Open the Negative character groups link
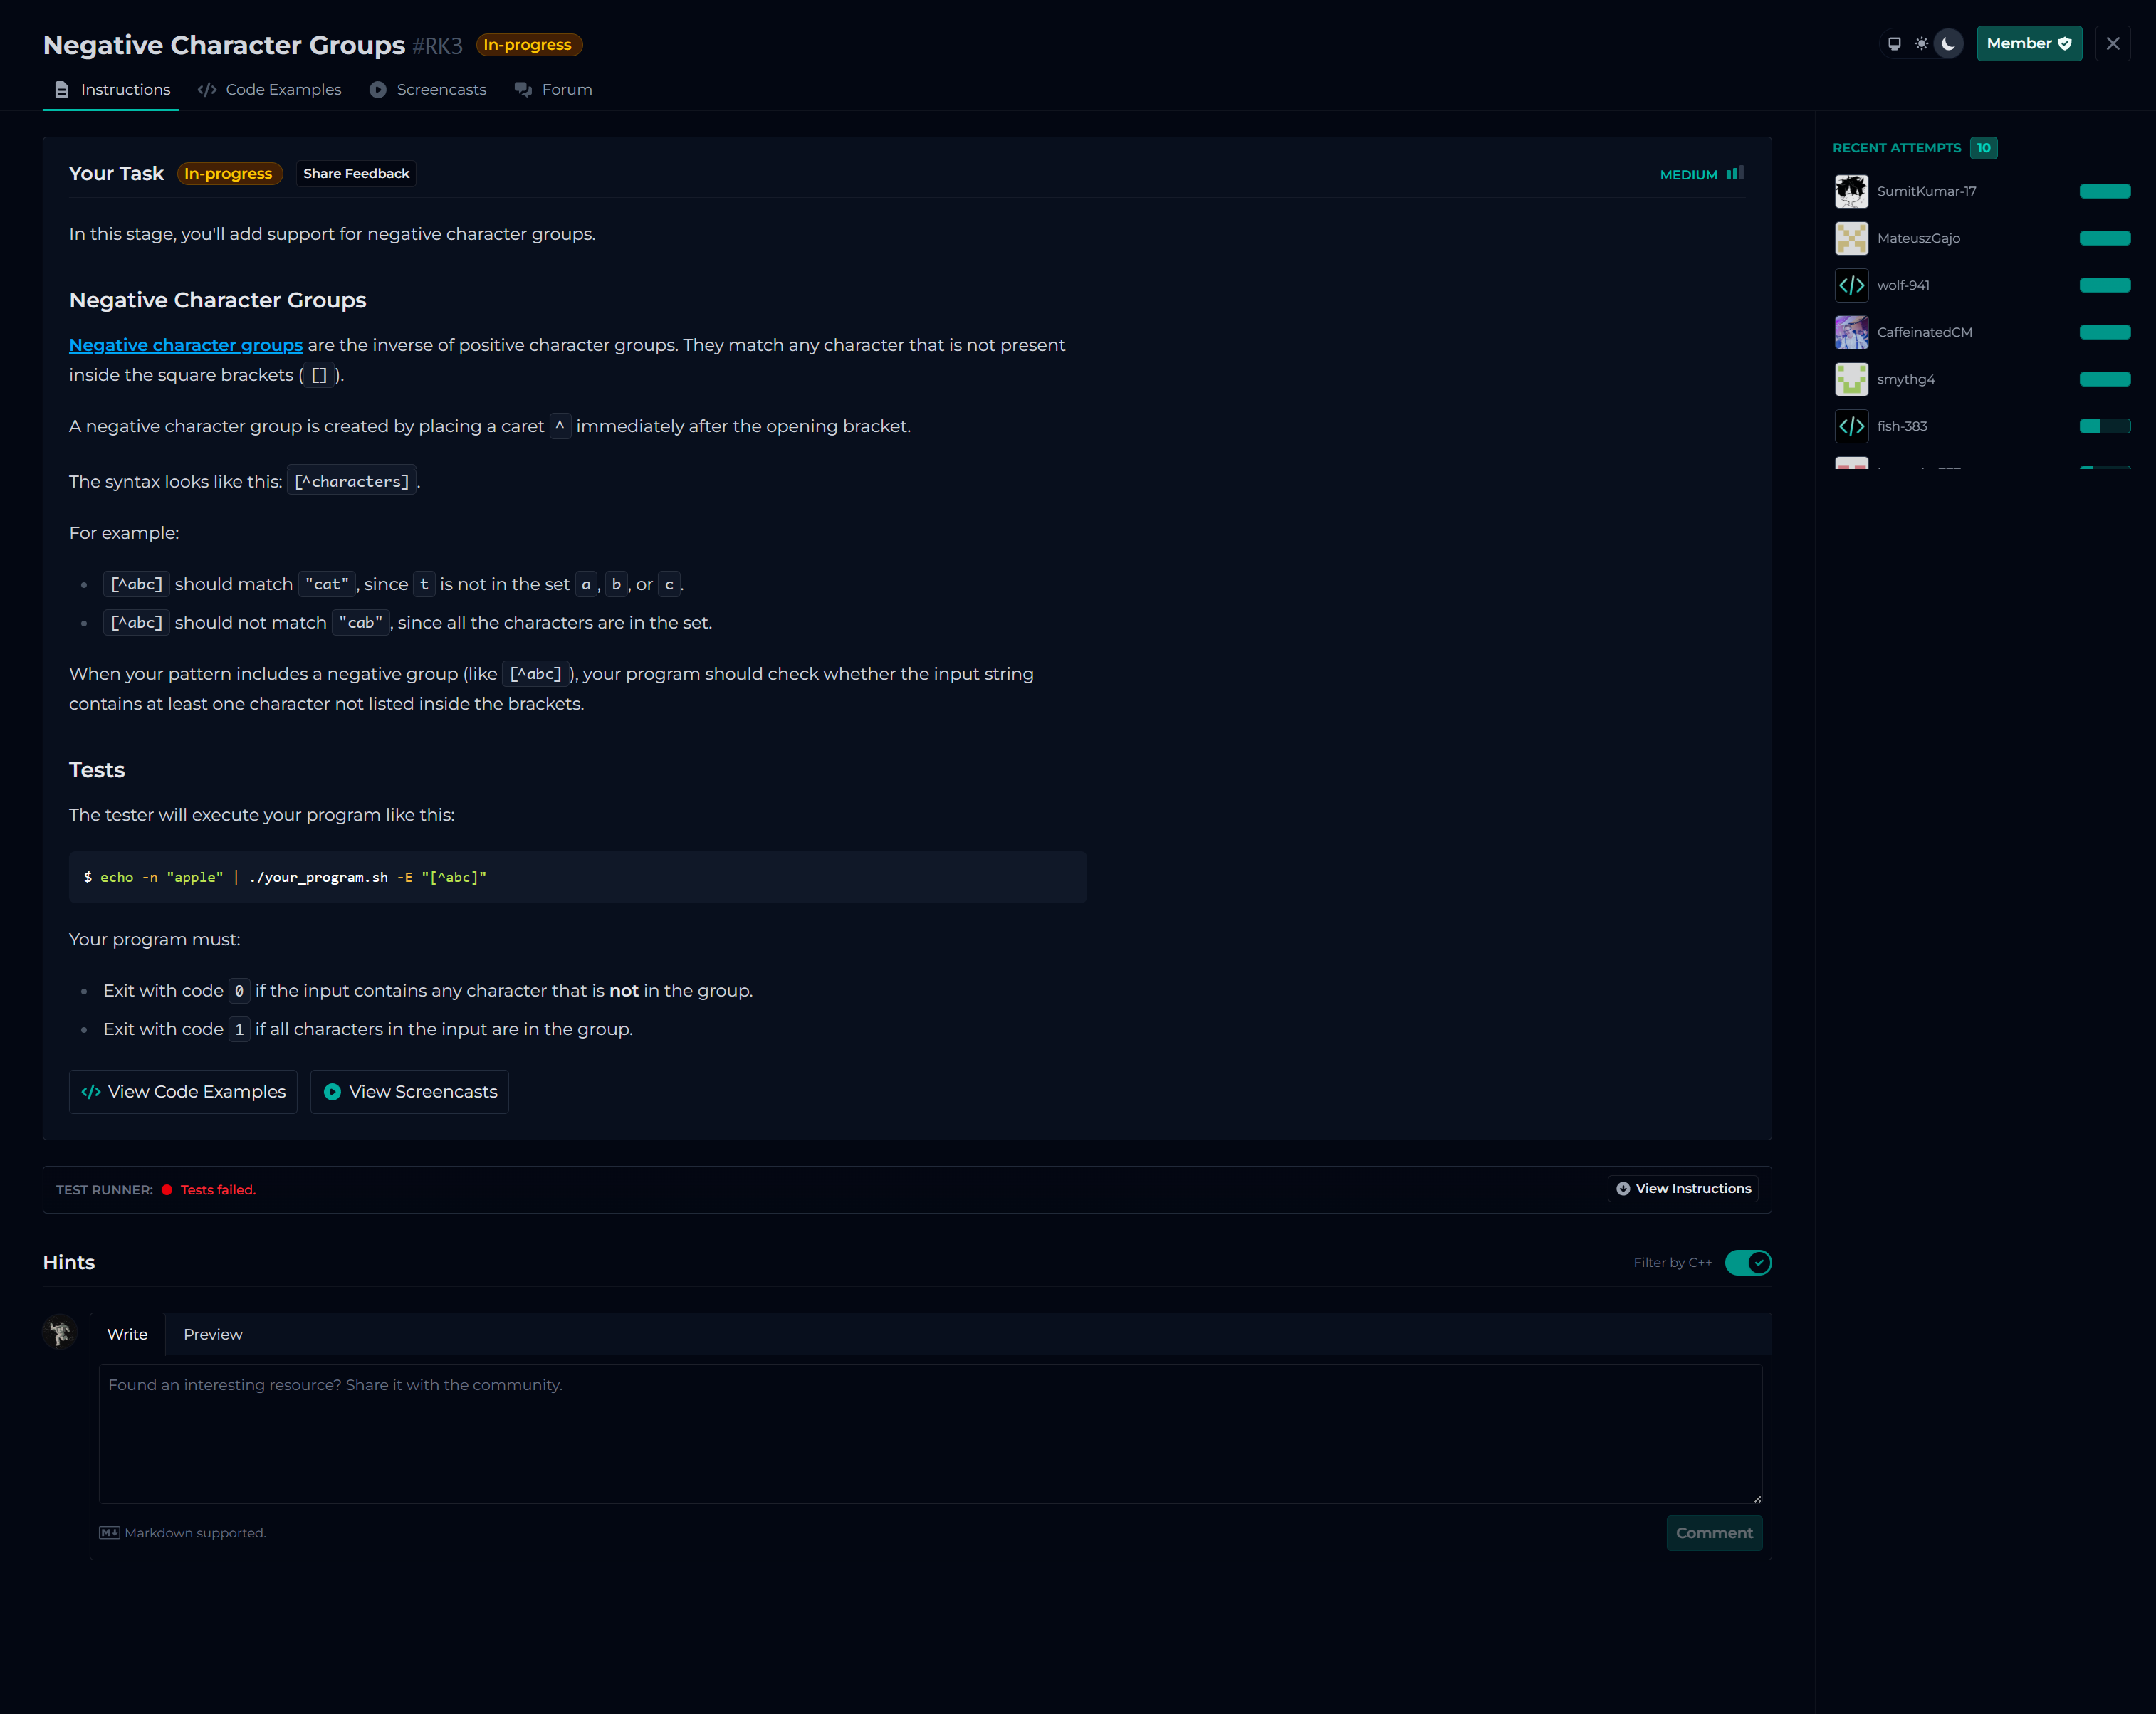Image resolution: width=2156 pixels, height=1714 pixels. pos(186,345)
